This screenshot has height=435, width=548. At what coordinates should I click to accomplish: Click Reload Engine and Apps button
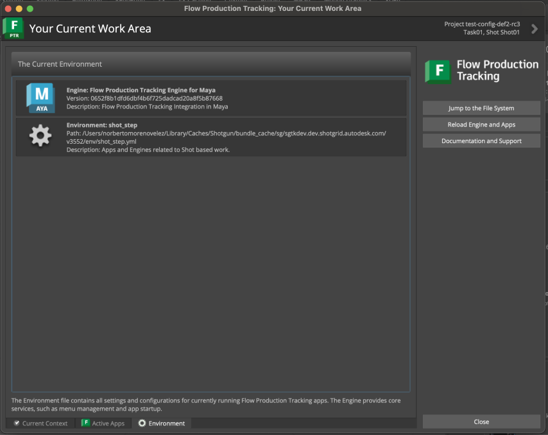tap(481, 124)
